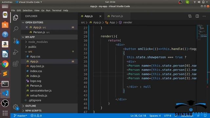
Task: Open LibreOffice Writer from the dock
Action: pos(5,54)
